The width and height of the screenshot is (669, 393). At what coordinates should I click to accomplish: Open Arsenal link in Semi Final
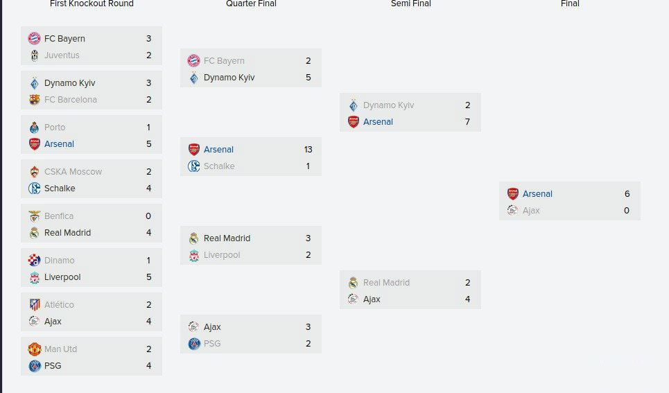pos(378,121)
